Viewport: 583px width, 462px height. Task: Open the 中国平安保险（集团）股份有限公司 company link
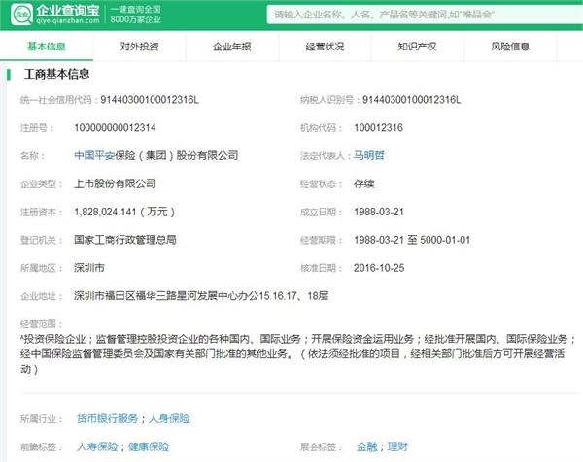(156, 155)
